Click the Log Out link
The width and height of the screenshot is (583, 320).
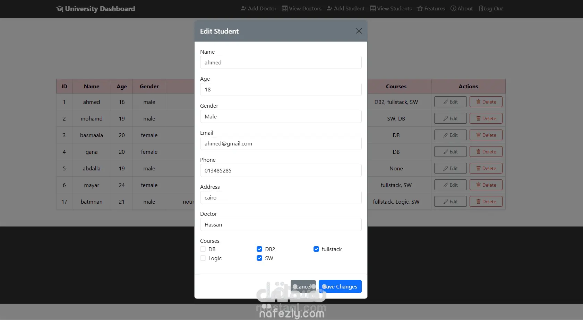(x=491, y=8)
